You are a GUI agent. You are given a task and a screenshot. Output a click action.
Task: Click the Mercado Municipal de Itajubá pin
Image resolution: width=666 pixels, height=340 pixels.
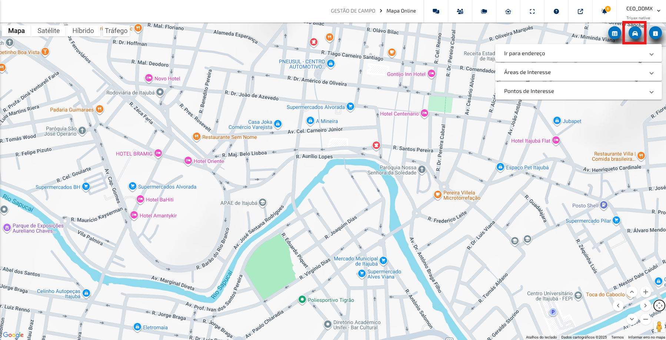[383, 260]
